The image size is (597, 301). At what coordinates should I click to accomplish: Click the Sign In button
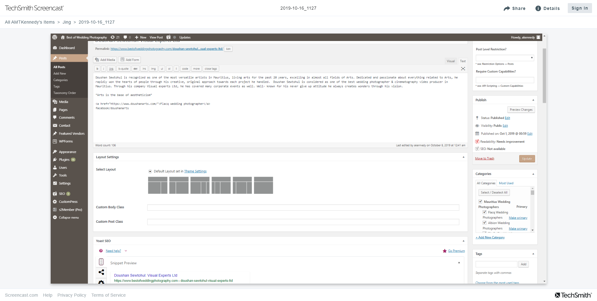(x=580, y=8)
